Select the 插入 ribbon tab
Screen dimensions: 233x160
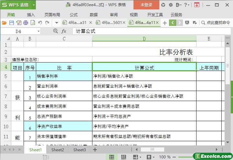[x=31, y=15]
